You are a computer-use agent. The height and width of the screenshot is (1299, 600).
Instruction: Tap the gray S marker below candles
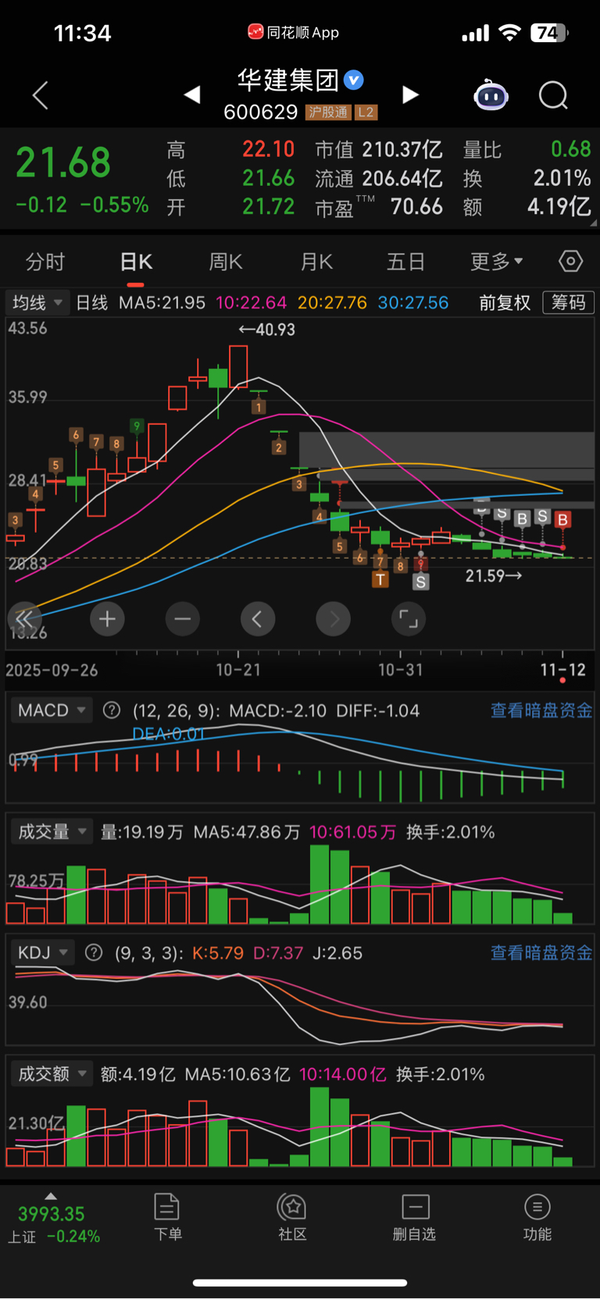coord(421,582)
